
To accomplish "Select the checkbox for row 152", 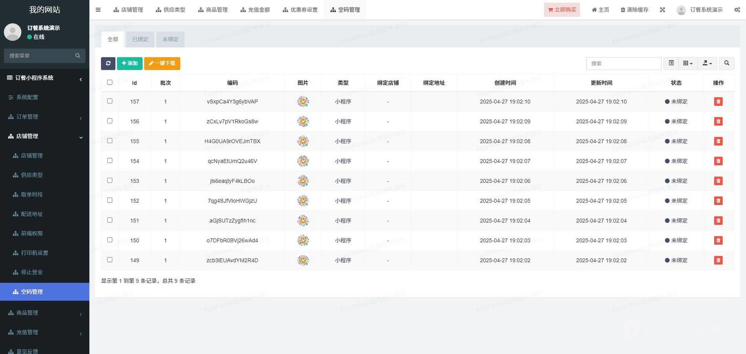I will 110,200.
